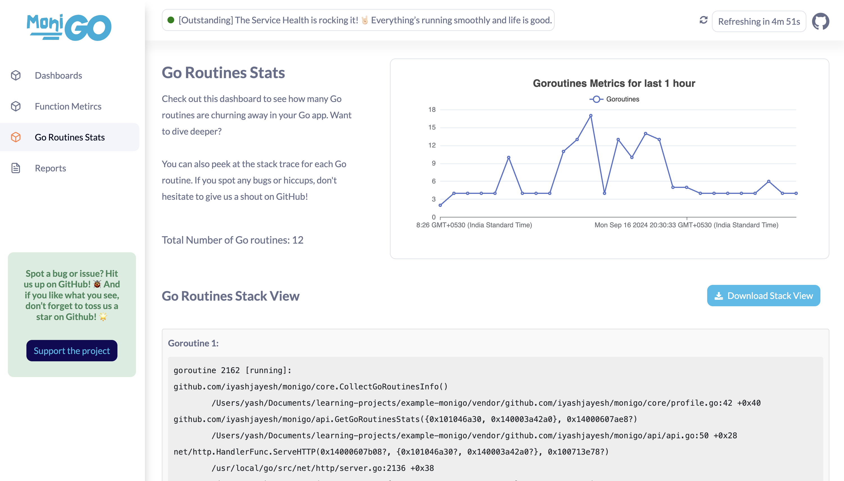Click the Support the project button
Viewport: 844px width, 481px height.
pos(72,351)
